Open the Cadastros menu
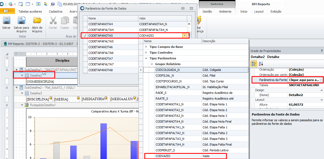Viewport: 324px width, 159px height. pos(56,11)
